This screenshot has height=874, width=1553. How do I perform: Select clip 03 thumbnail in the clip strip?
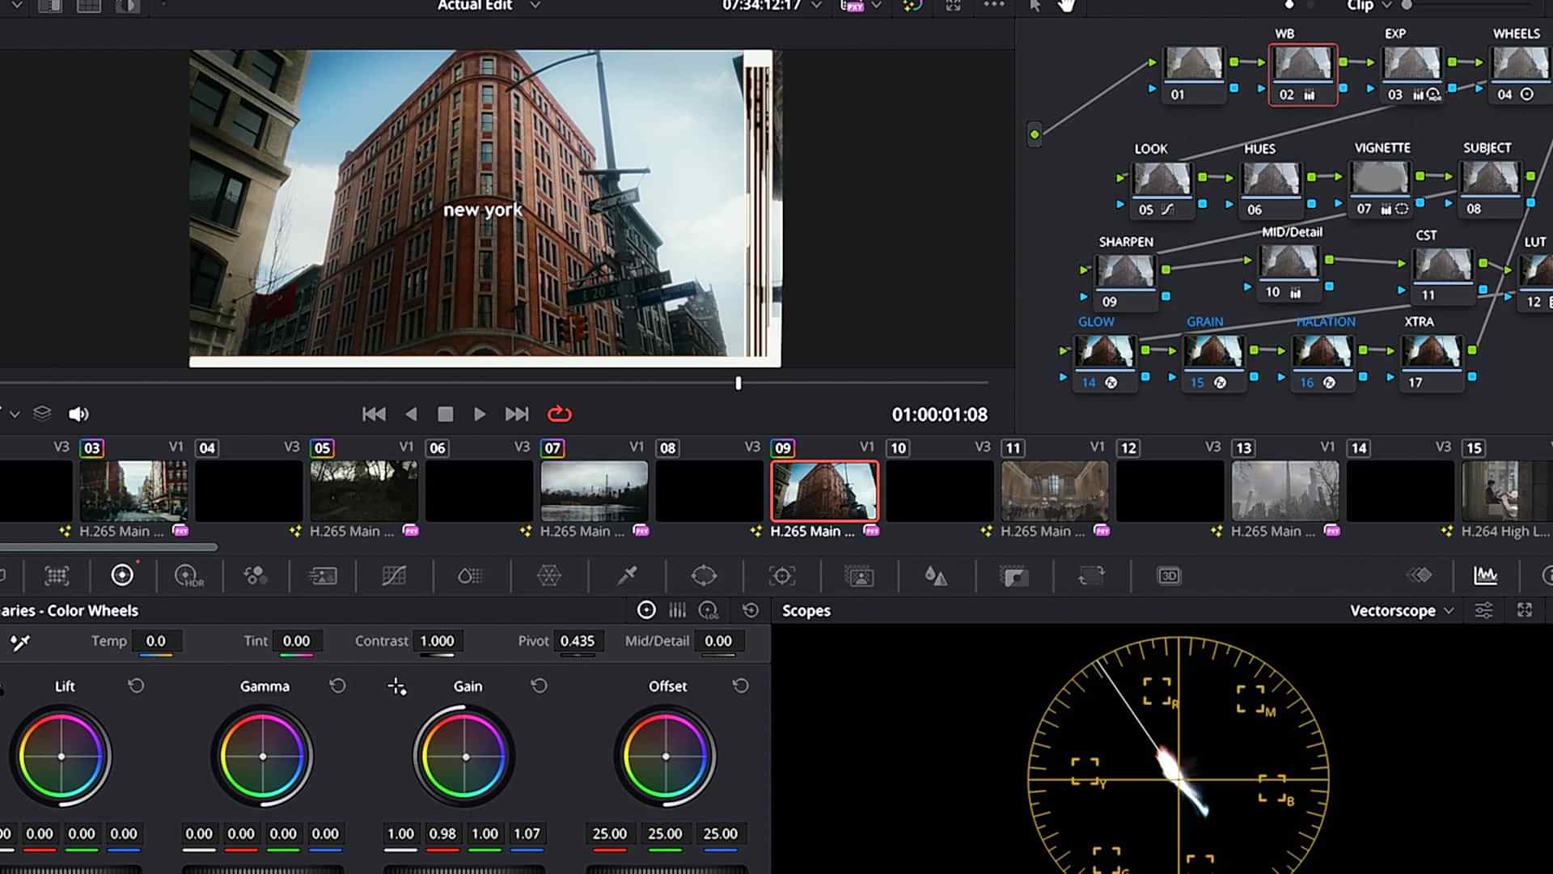coord(133,491)
